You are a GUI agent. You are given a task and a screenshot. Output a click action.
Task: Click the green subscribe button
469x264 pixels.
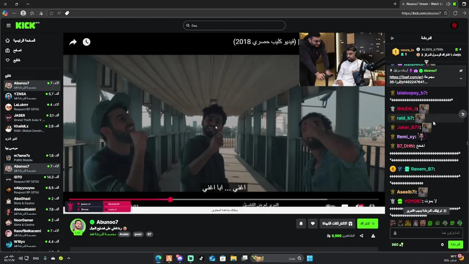pyautogui.click(x=368, y=223)
